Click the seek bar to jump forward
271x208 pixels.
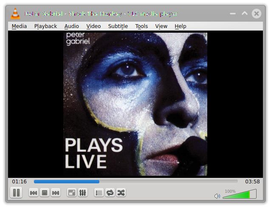[170, 182]
